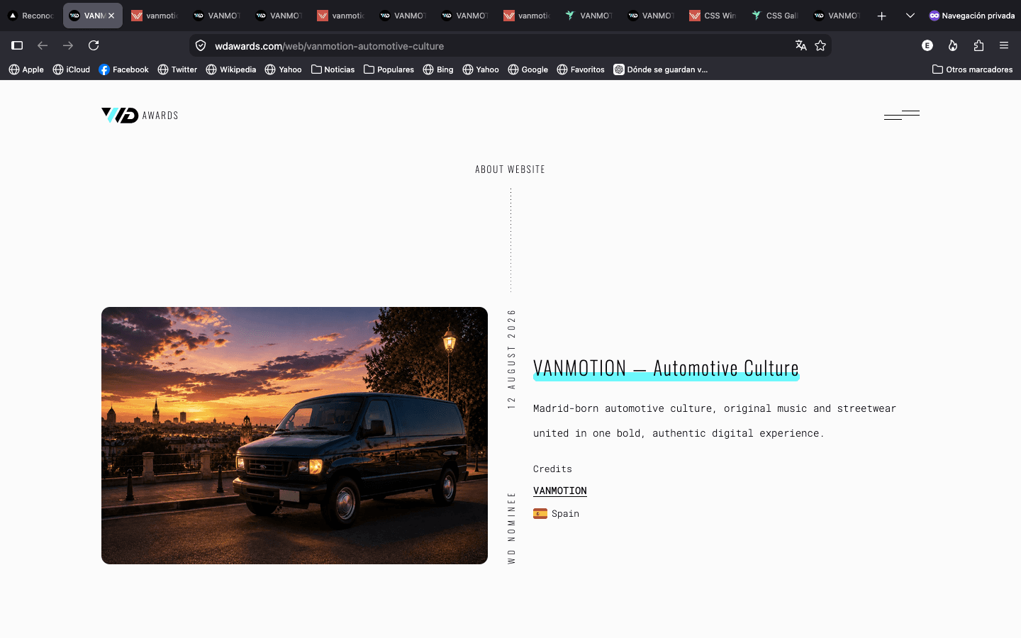The height and width of the screenshot is (638, 1021).
Task: Open the iCloud bookmark
Action: pyautogui.click(x=72, y=69)
